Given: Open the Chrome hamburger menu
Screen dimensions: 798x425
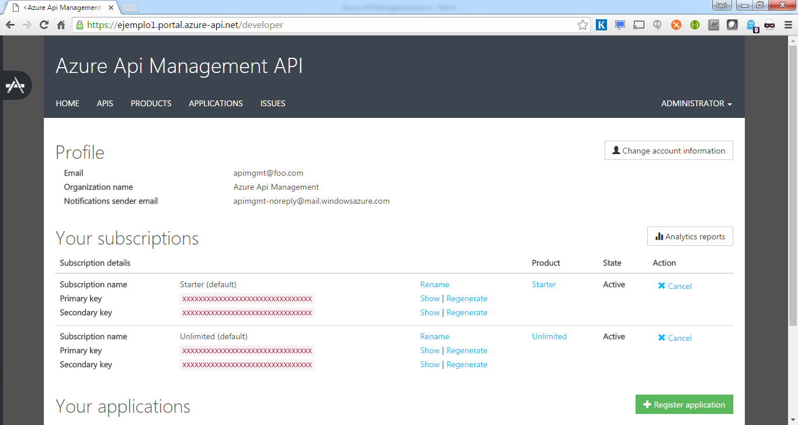Looking at the screenshot, I should (x=788, y=25).
